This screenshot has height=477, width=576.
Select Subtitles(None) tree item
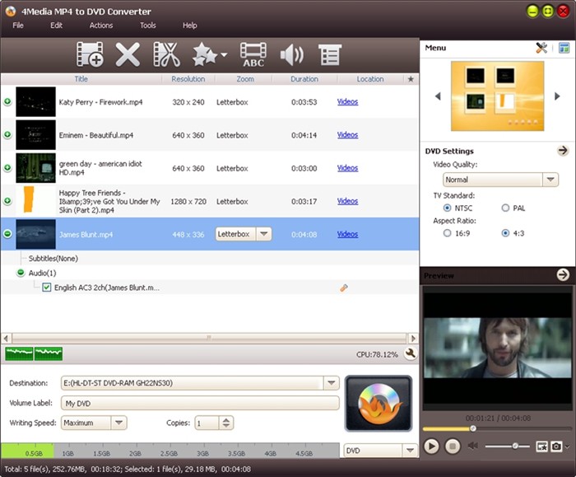point(53,259)
